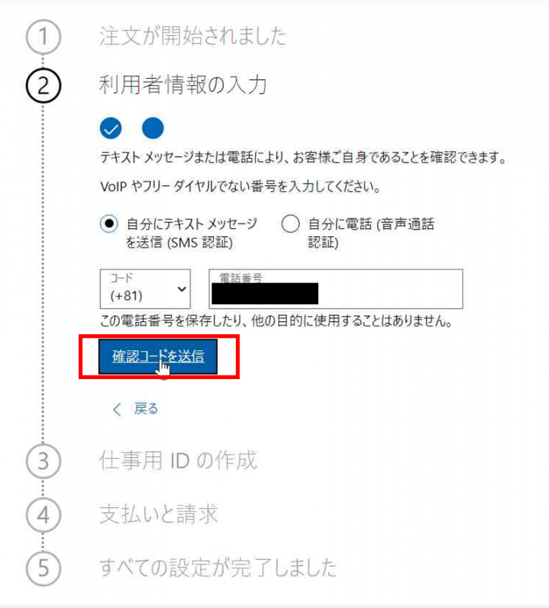This screenshot has height=608, width=549.
Task: Choose the 自分に電話 (音声通話認証) label
Action: [371, 233]
